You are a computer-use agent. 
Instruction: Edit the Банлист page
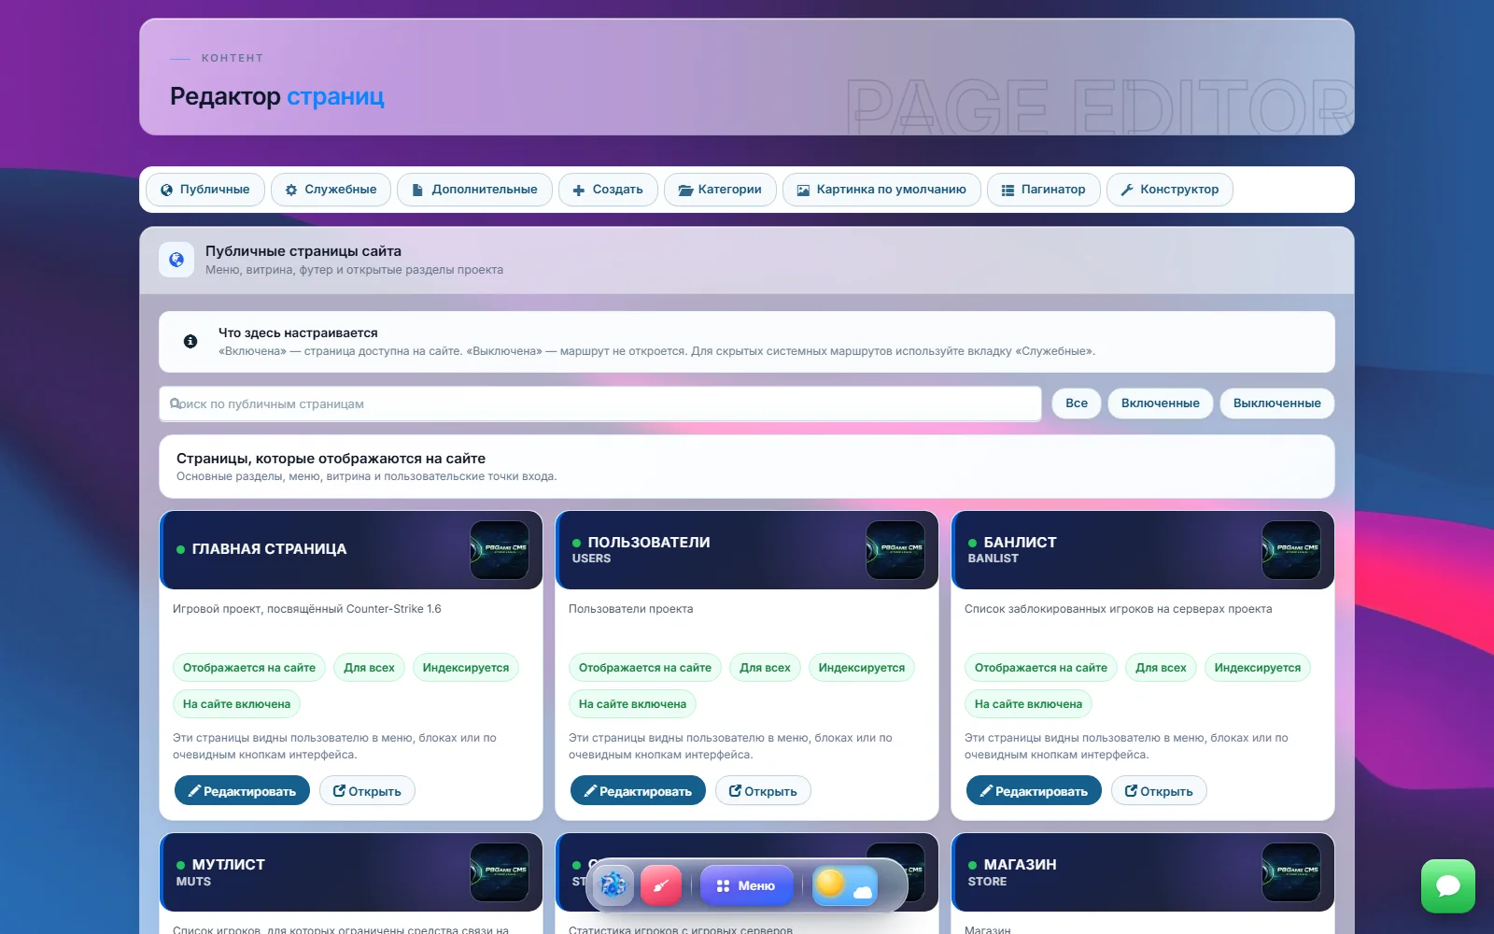(1034, 791)
